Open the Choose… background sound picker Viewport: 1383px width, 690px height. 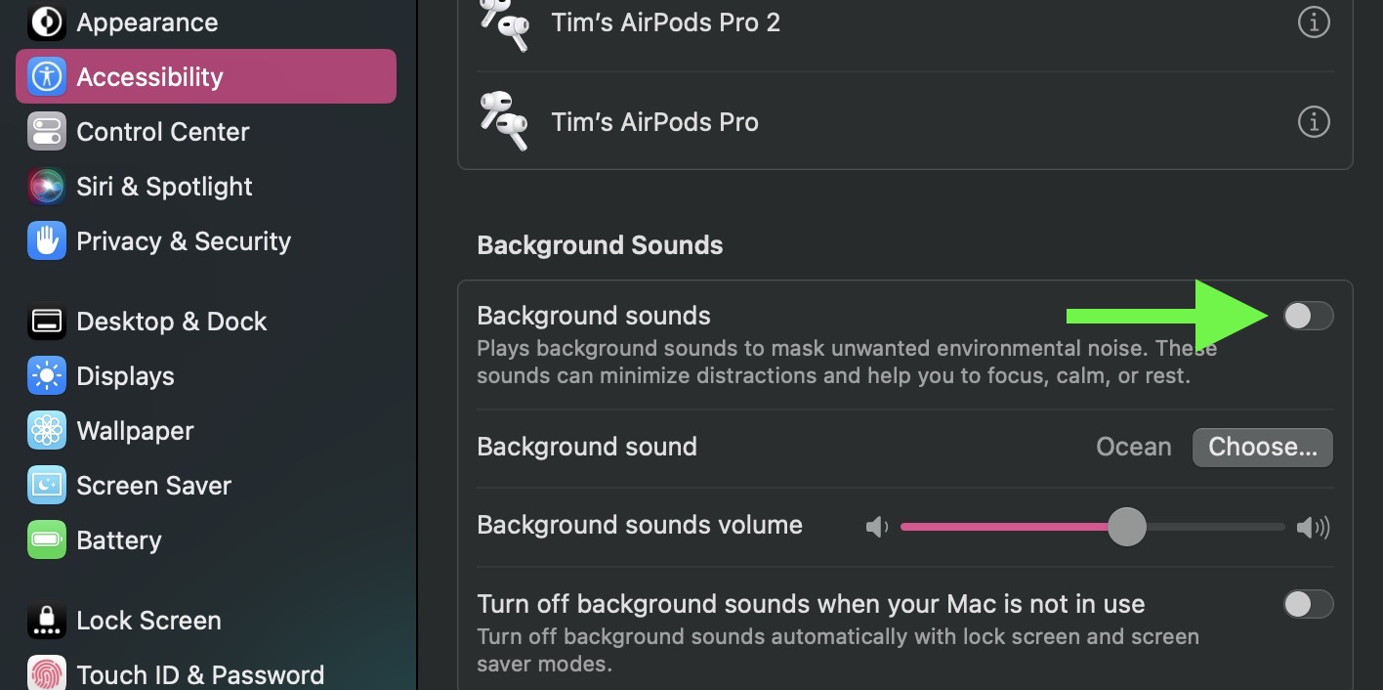point(1262,447)
